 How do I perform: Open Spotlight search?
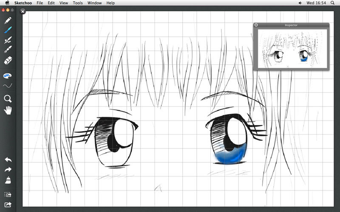(332, 3)
